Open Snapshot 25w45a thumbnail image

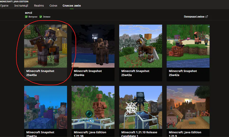click(x=46, y=46)
